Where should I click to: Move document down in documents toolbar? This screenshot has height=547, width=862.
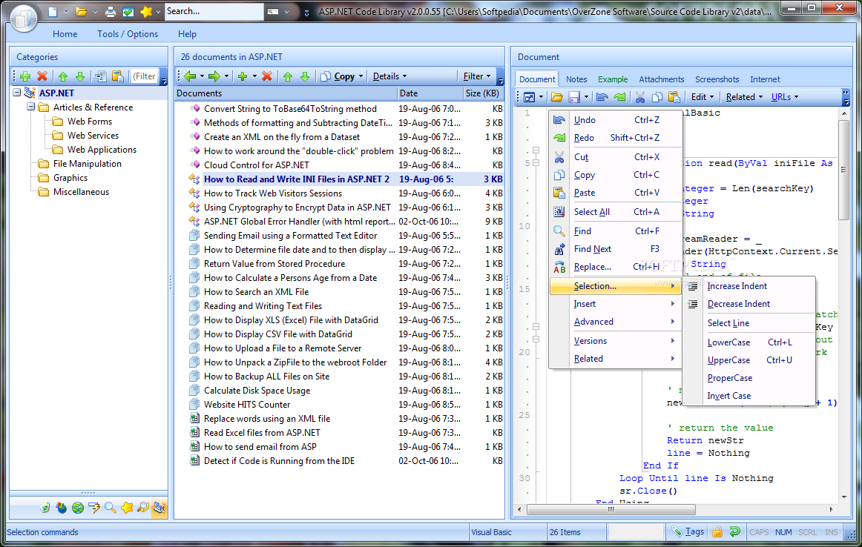(305, 76)
